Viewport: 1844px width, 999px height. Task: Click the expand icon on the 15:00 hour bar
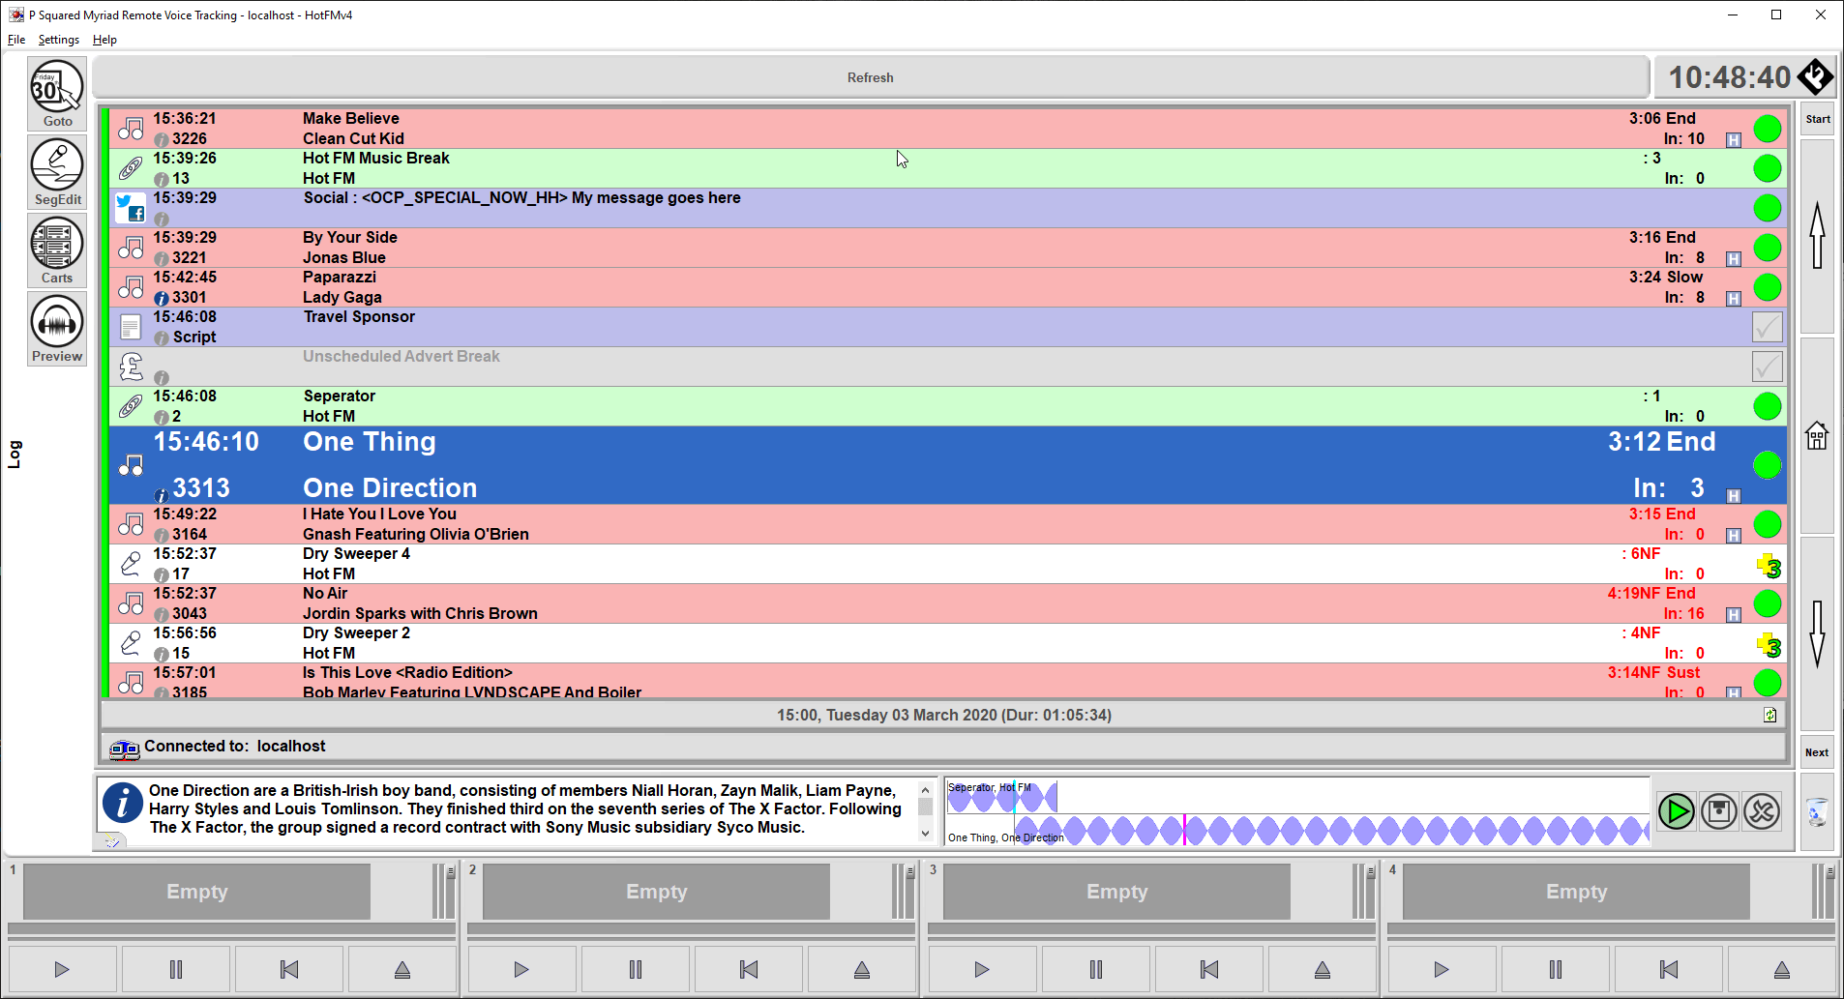click(1769, 716)
